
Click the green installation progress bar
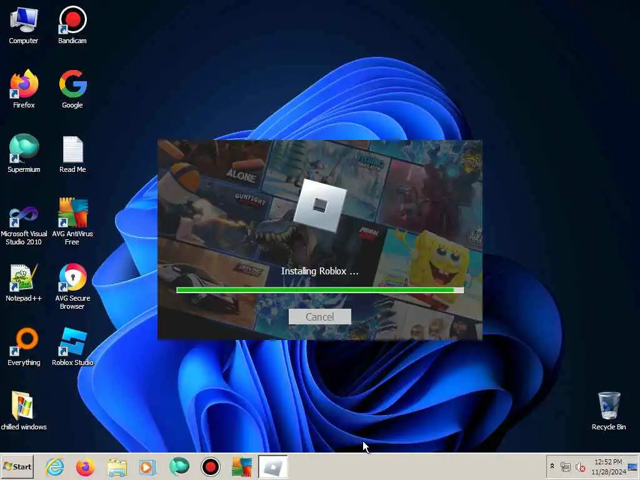319,290
